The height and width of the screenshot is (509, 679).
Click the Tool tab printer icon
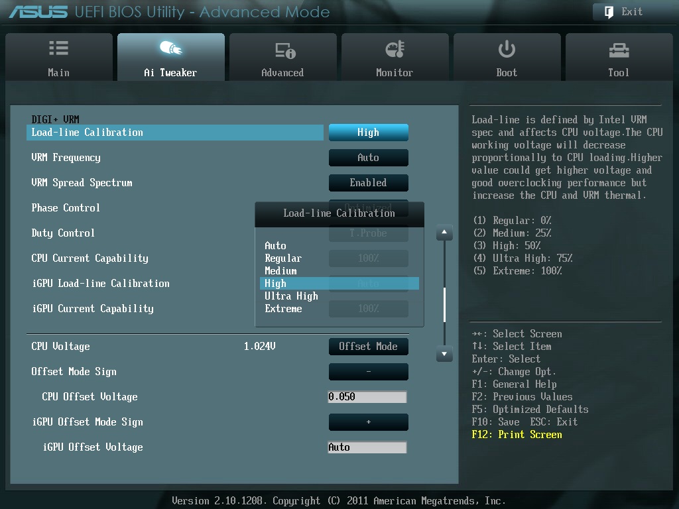click(x=619, y=50)
